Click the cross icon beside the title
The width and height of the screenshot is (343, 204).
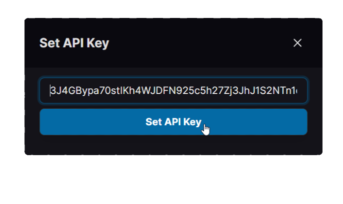[297, 43]
